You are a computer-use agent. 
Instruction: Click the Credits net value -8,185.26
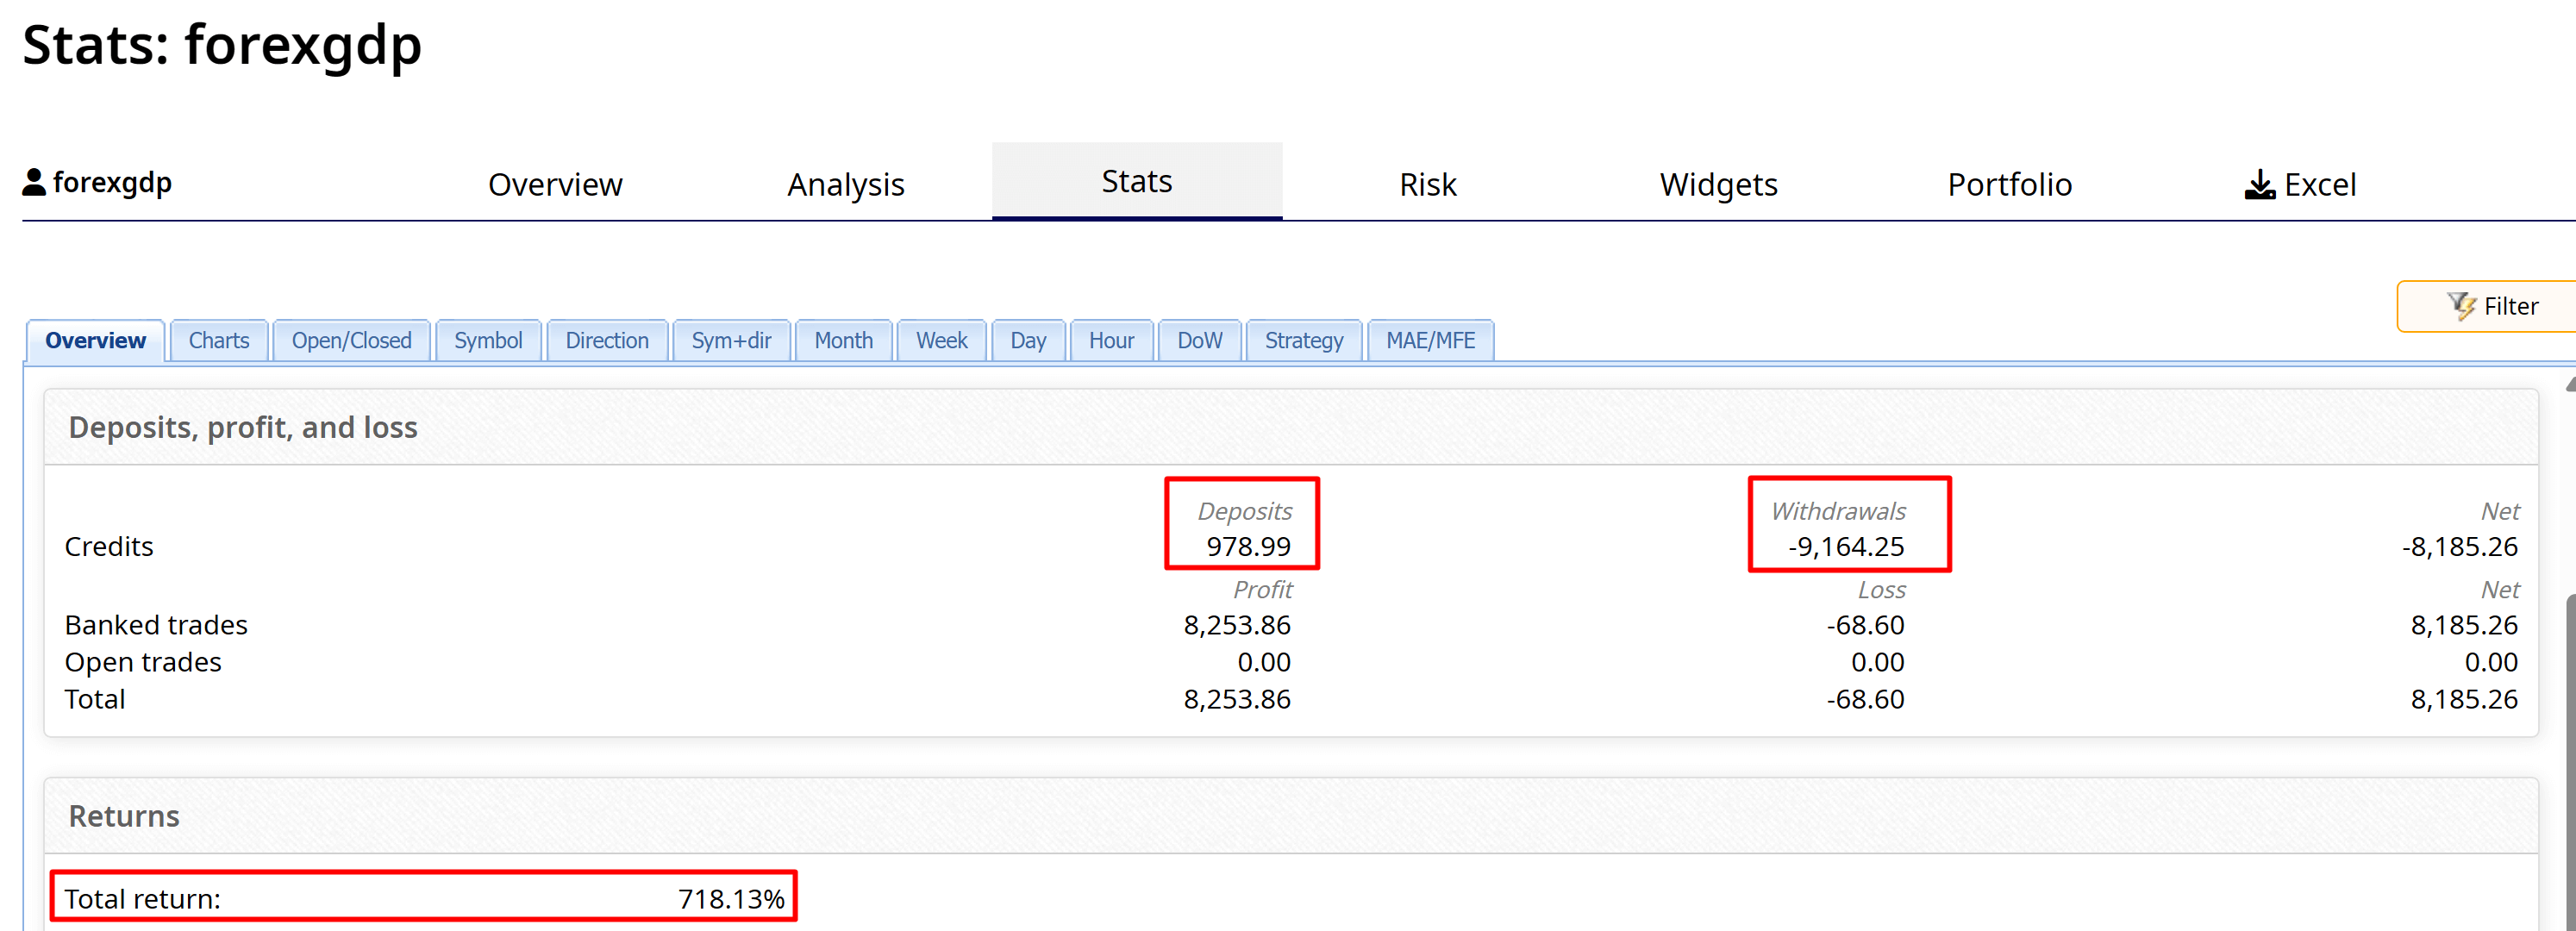pyautogui.click(x=2459, y=546)
